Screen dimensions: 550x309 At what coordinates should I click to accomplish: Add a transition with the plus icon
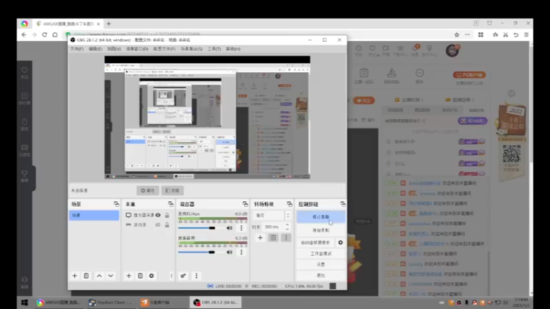(260, 238)
